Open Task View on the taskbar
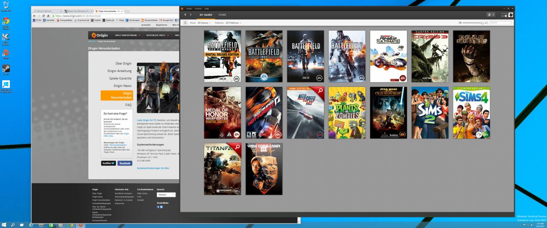Screen dimensions: 547x228 coord(22,225)
